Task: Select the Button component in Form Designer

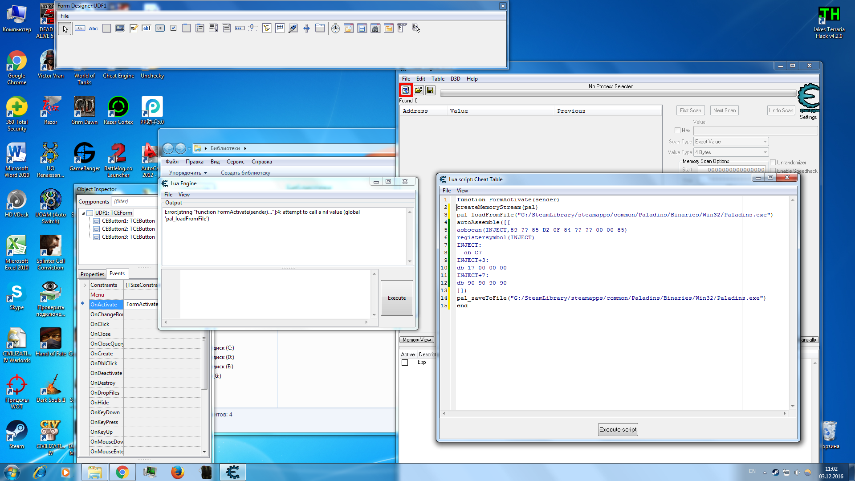Action: [80, 28]
